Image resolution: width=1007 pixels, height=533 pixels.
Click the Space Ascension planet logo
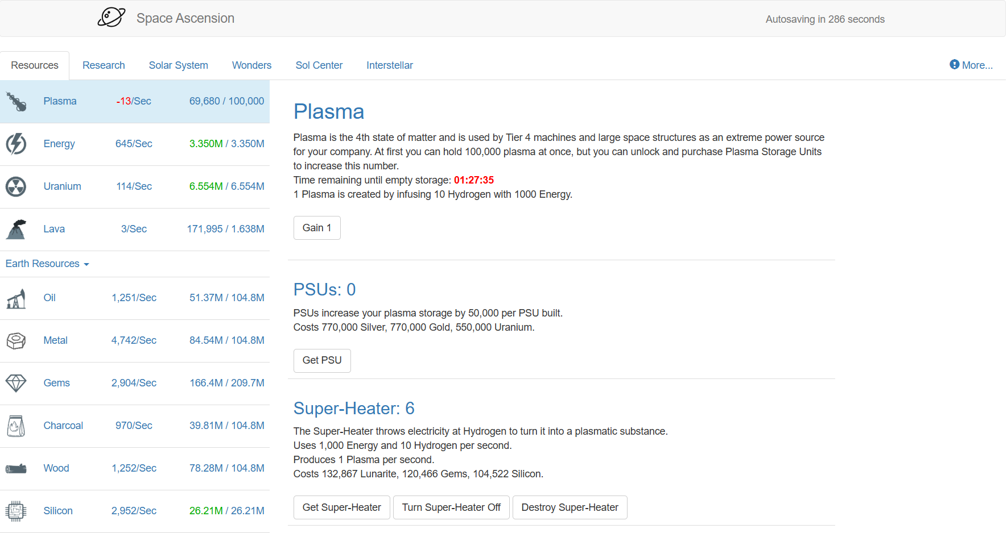click(111, 18)
